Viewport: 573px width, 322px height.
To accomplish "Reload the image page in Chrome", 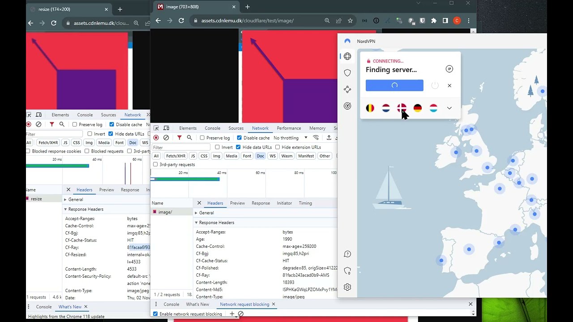I will pos(181,21).
